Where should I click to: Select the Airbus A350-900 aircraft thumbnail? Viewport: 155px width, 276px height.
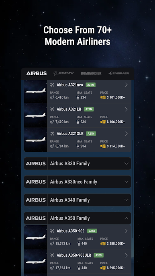coord(35,237)
